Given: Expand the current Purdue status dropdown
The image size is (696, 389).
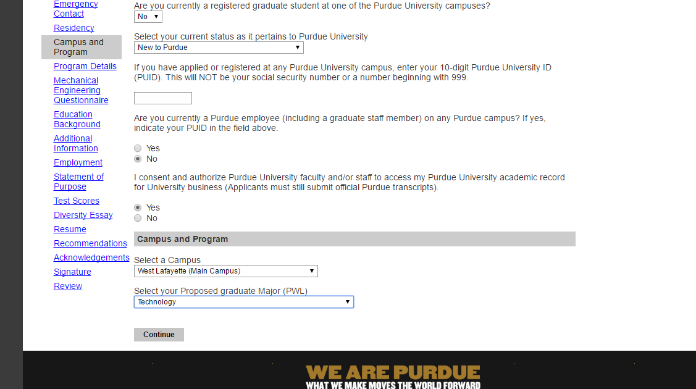Looking at the screenshot, I should point(219,48).
